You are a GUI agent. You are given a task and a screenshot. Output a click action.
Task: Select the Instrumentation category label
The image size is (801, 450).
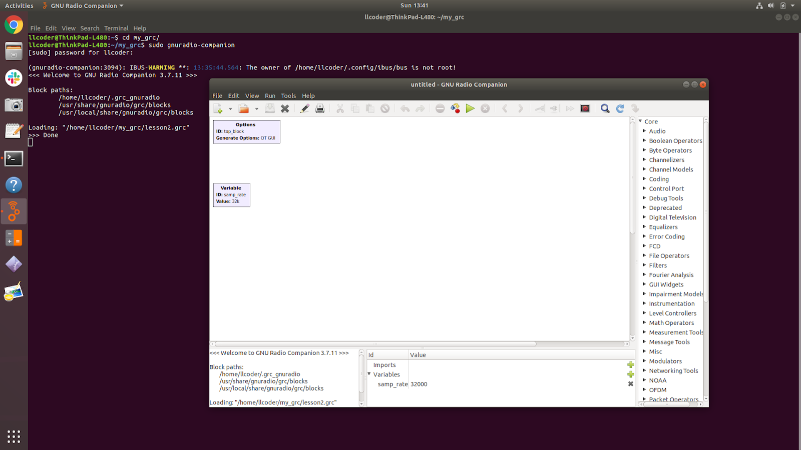(x=672, y=303)
